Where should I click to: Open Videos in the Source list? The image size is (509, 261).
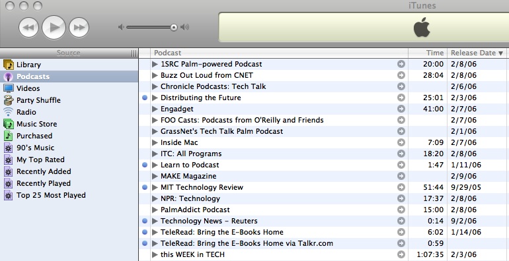click(69, 88)
